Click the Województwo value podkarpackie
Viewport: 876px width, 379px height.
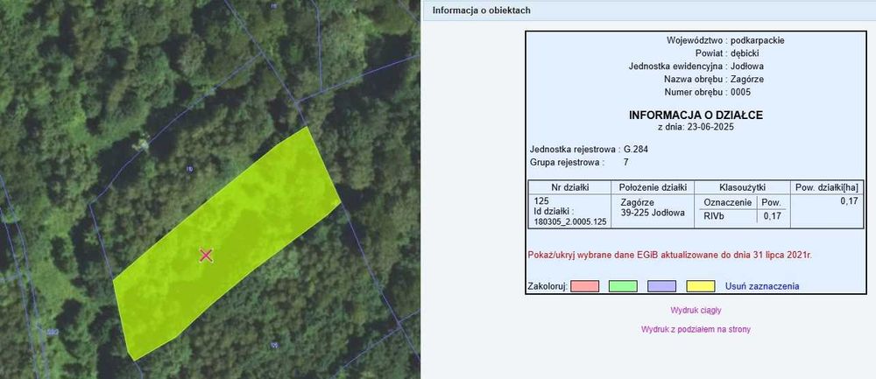[758, 41]
